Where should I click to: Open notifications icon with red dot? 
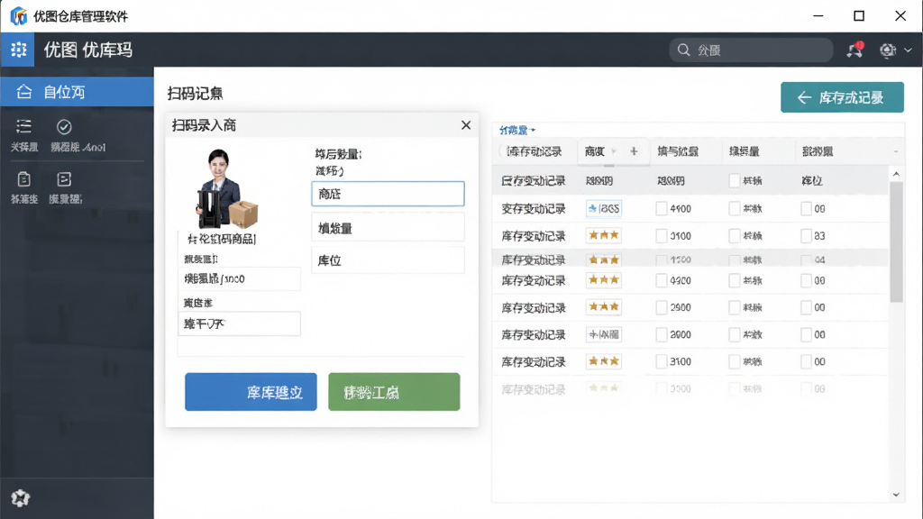(854, 50)
